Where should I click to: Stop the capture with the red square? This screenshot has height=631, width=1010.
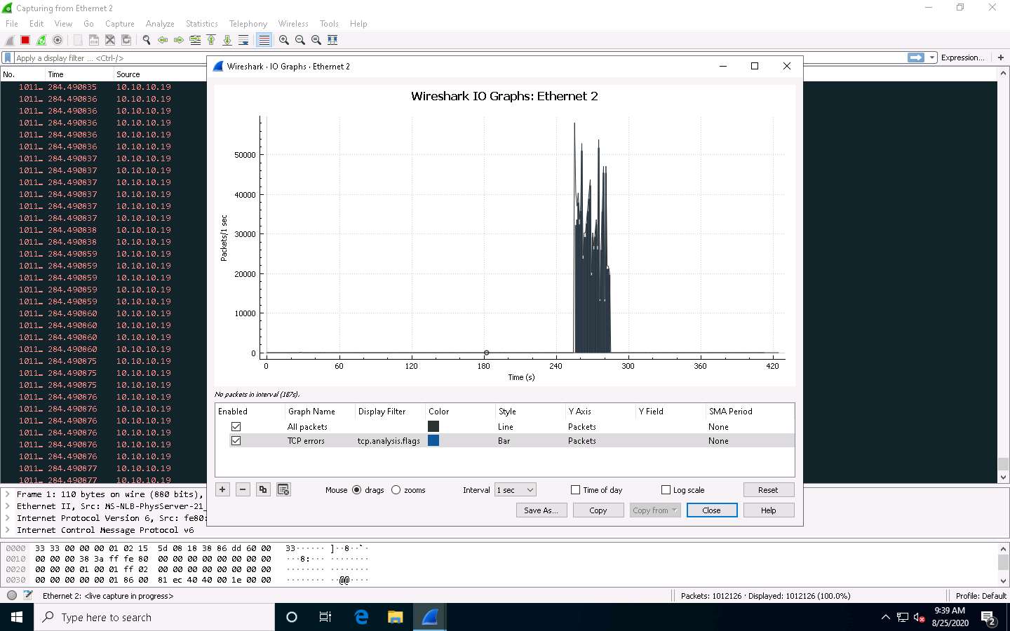click(25, 40)
